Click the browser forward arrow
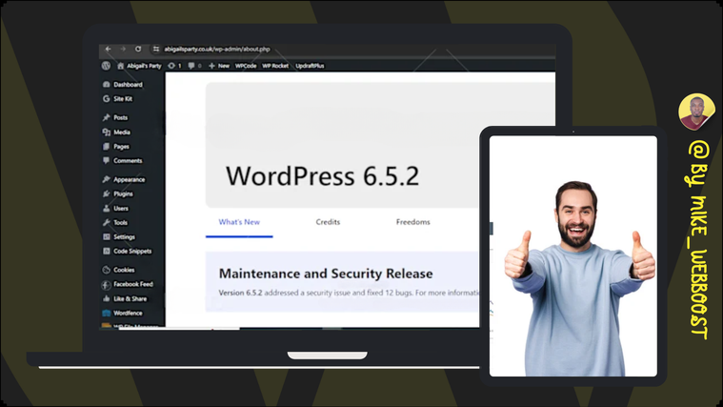 click(x=123, y=49)
